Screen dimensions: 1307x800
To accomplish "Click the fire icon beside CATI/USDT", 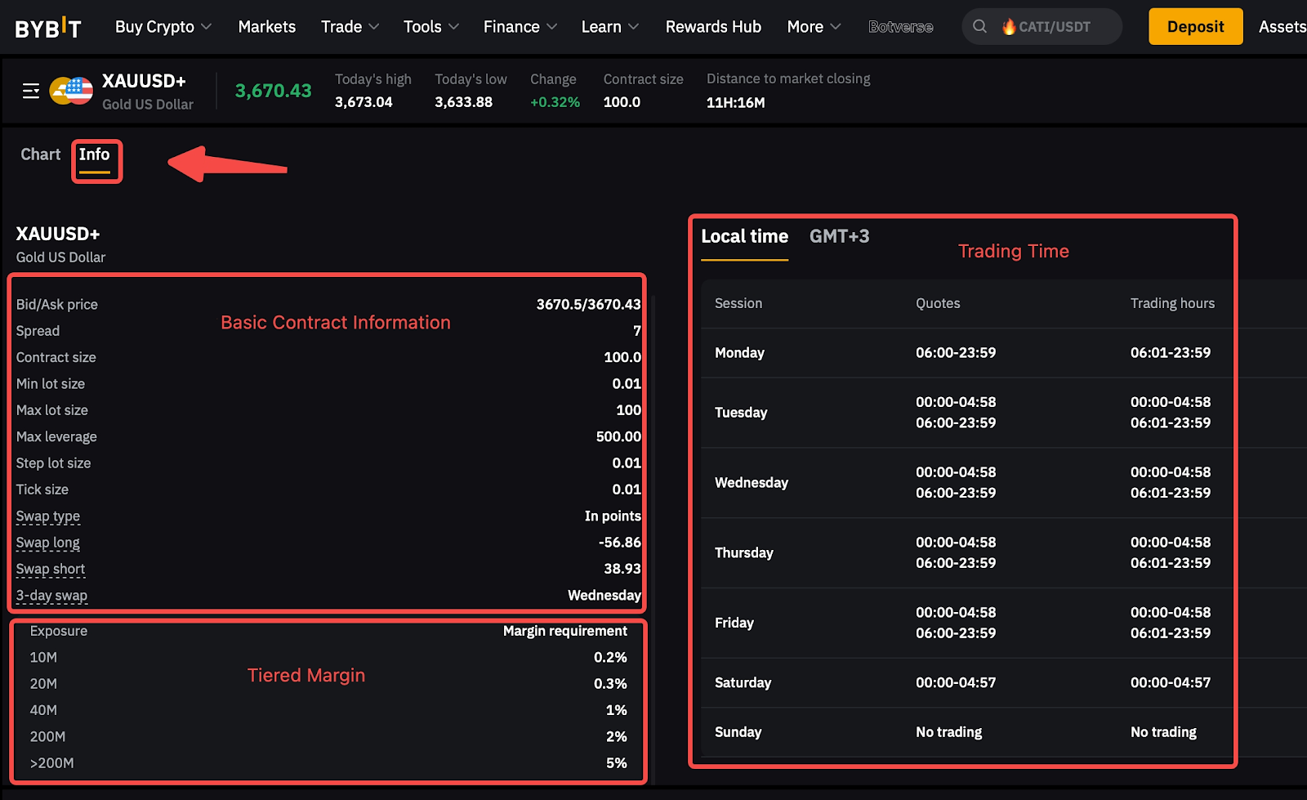I will (1009, 27).
